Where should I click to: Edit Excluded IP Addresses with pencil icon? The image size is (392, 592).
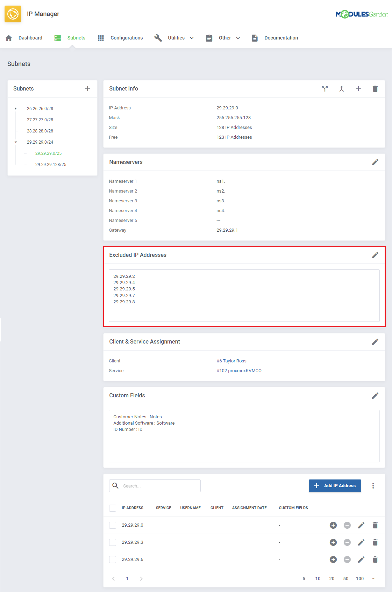[x=375, y=255]
